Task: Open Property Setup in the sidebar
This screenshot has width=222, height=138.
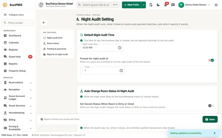Action: click(18, 71)
